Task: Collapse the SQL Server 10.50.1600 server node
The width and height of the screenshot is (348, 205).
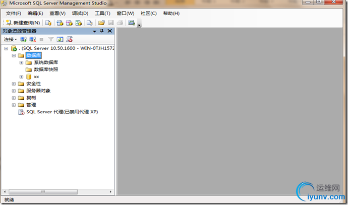Action: coord(6,48)
